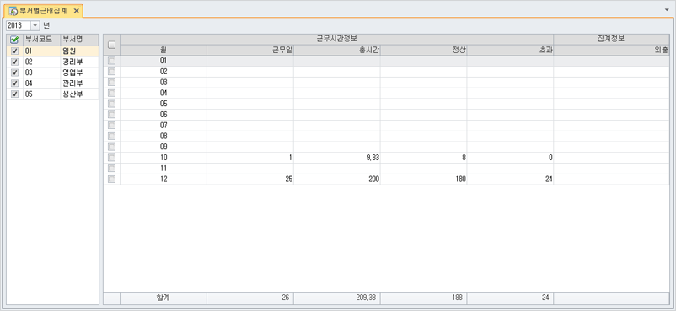Toggle the 05 생산부 checkbox
Viewport: 676px width, 311px height.
coord(14,94)
